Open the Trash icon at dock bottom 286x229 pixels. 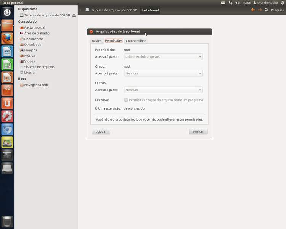pyautogui.click(x=7, y=222)
